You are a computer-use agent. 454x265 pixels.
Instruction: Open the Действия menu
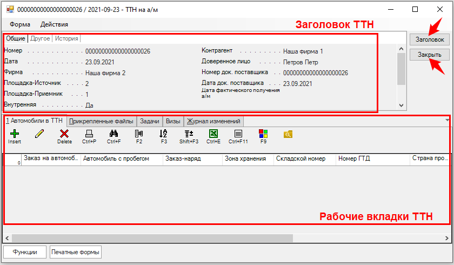point(54,24)
